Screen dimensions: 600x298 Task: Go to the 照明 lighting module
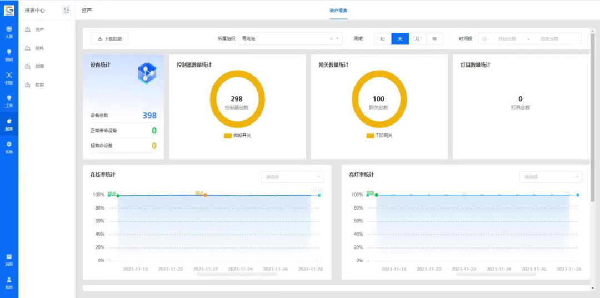9,54
